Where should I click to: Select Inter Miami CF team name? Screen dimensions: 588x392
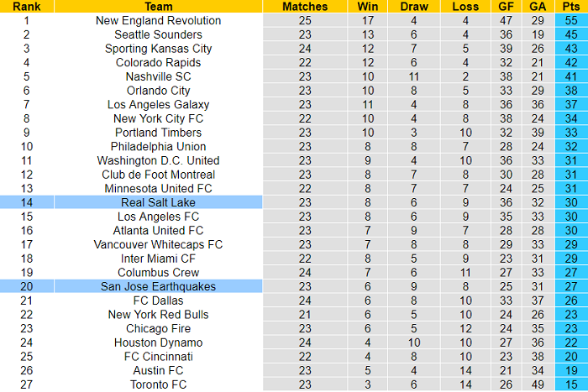pyautogui.click(x=158, y=259)
